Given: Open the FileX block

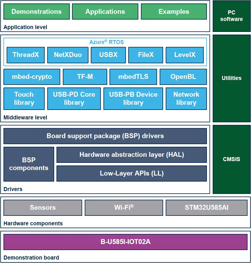Looking at the screenshot, I should 146,55.
